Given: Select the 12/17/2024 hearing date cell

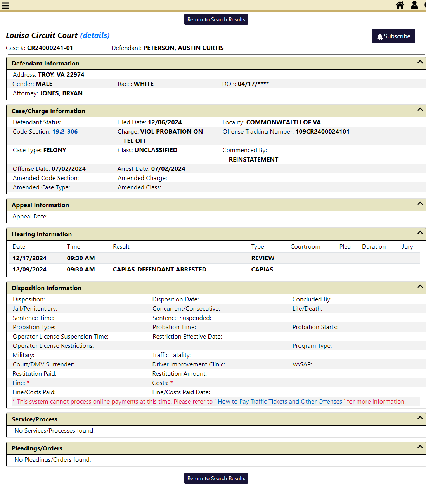Looking at the screenshot, I should pyautogui.click(x=29, y=258).
